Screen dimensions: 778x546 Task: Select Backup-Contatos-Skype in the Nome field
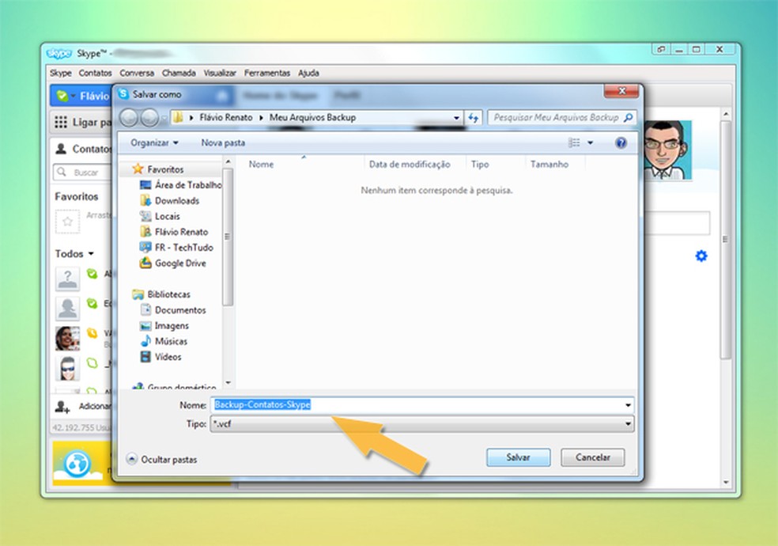click(x=262, y=404)
